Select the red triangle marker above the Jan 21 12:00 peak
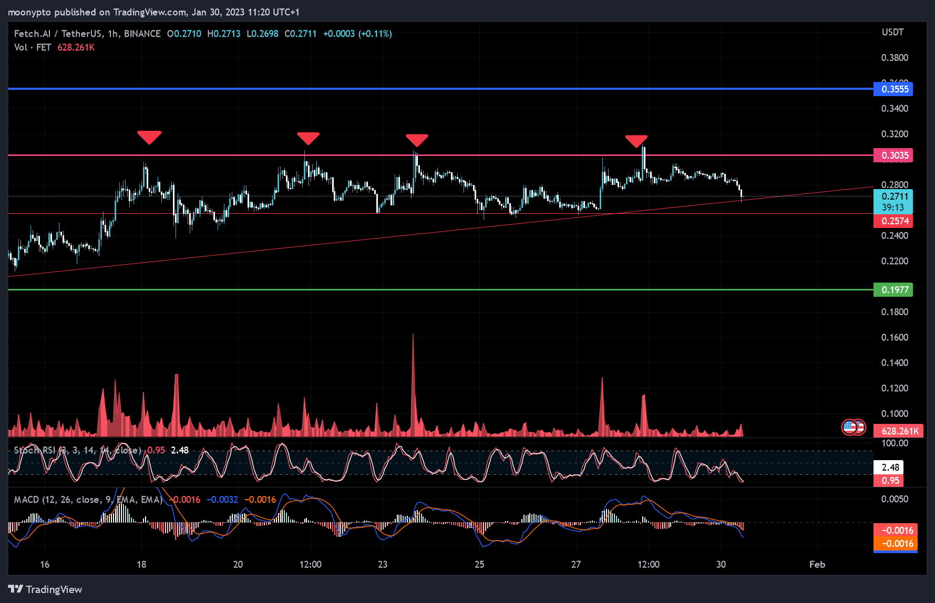 pos(308,138)
